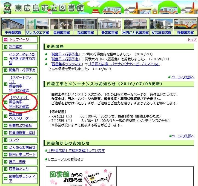Open 河内こども図書館 building photo

point(136,24)
